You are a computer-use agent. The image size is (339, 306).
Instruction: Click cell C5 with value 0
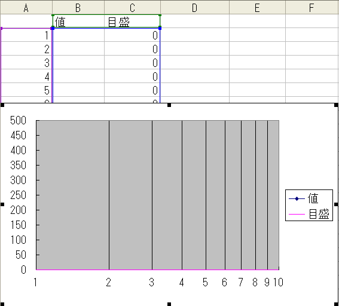click(132, 76)
